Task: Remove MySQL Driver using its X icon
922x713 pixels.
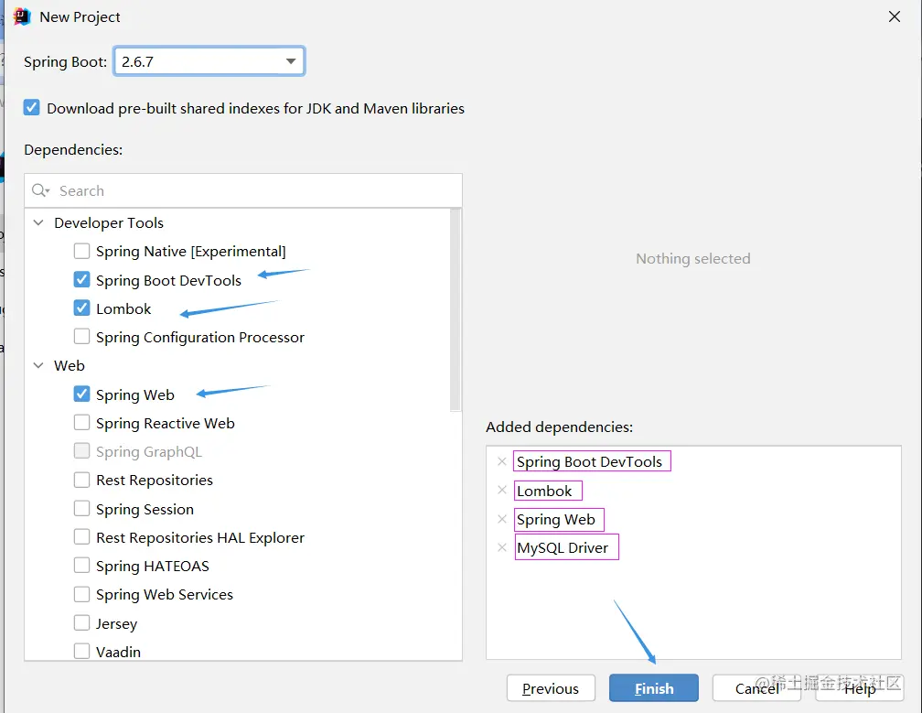Action: (501, 547)
